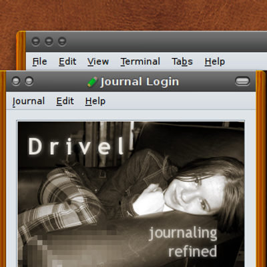Open the Journal menu in Journal Login
The image size is (267, 267).
(29, 101)
